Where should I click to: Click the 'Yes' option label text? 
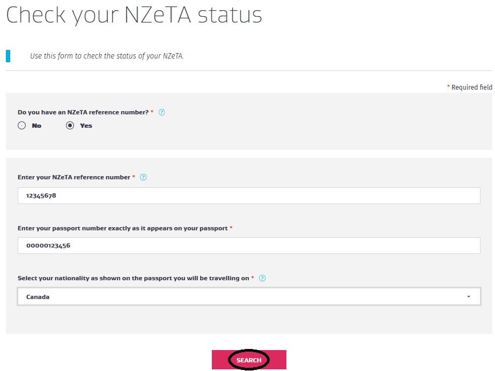86,126
